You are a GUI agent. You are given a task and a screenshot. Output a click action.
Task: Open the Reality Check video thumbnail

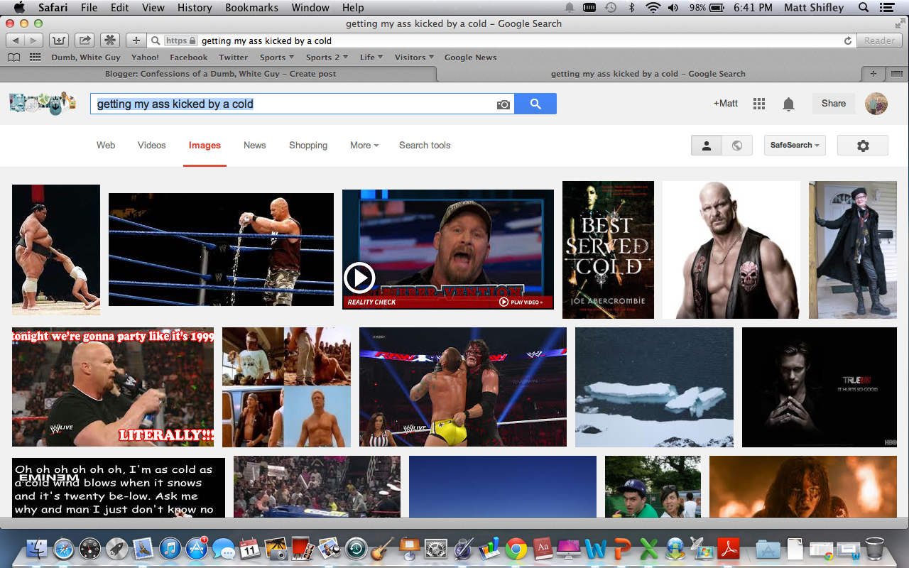click(448, 249)
